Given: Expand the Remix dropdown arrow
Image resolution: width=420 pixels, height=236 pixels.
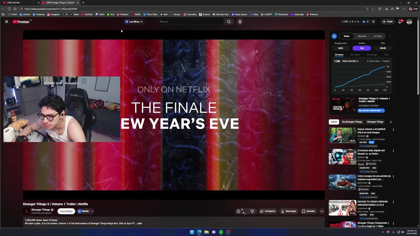Looking at the screenshot, I should pos(92,211).
